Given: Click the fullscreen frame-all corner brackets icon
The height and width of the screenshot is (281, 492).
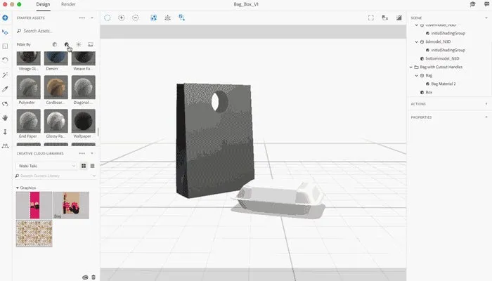Looking at the screenshot, I should click(x=371, y=18).
